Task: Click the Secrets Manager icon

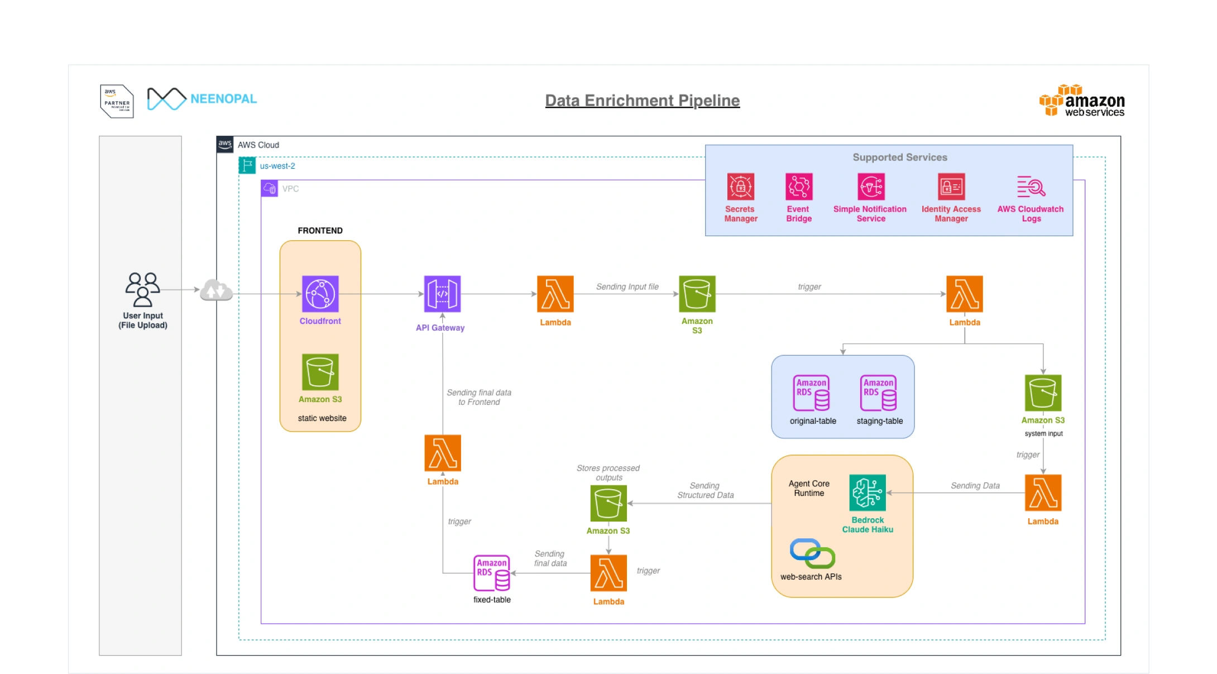Action: [740, 187]
